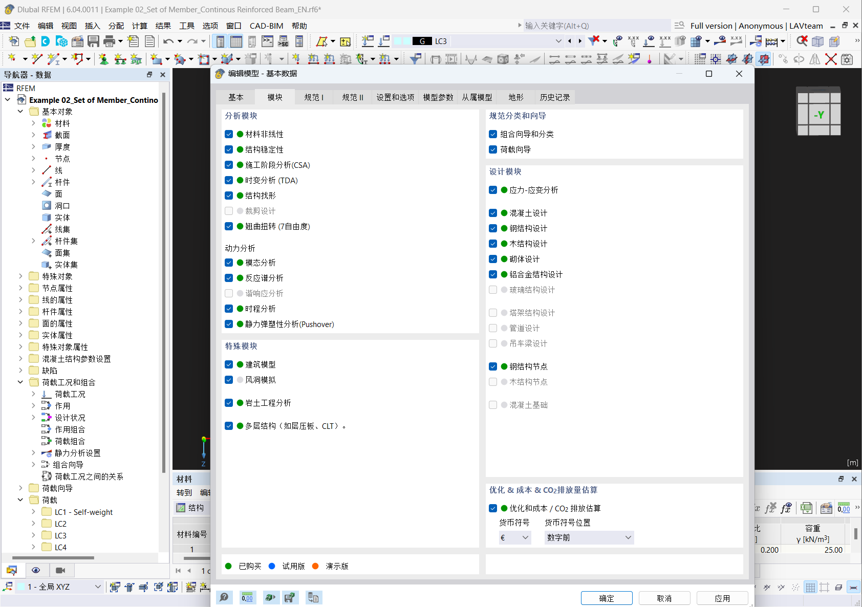Click the cancel zoom red X magnifier icon
The width and height of the screenshot is (862, 607).
tap(802, 41)
